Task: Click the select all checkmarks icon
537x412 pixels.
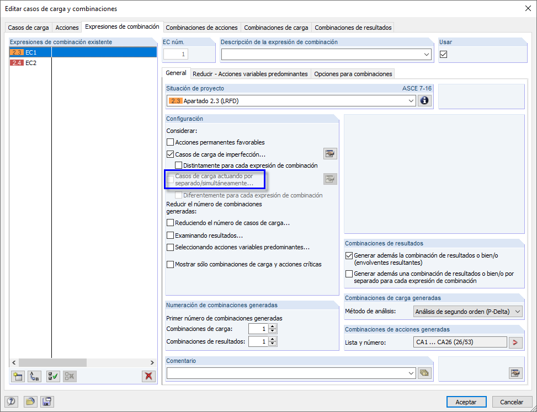Action: coord(53,376)
